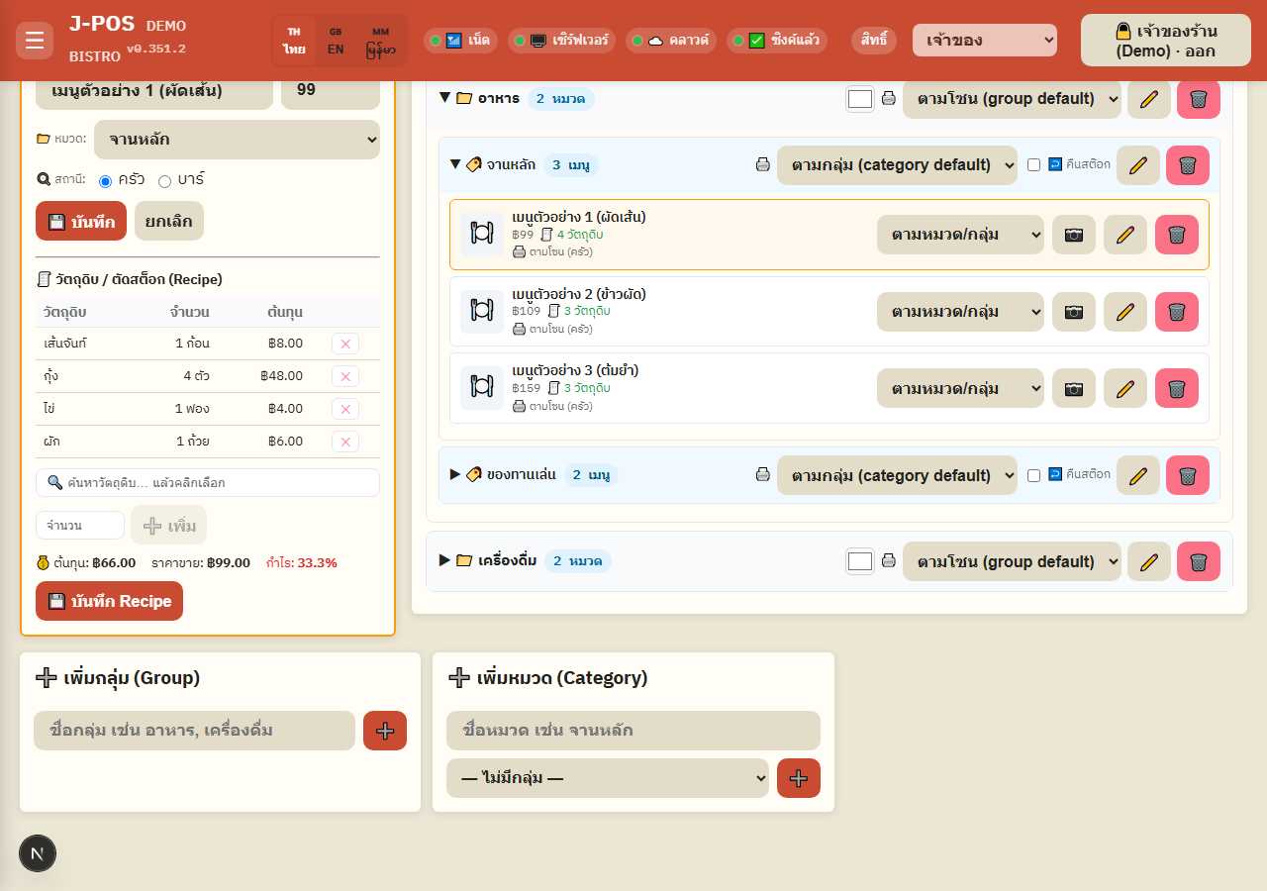Click the ยกเลิก cancel button
This screenshot has width=1267, height=891.
coord(169,221)
